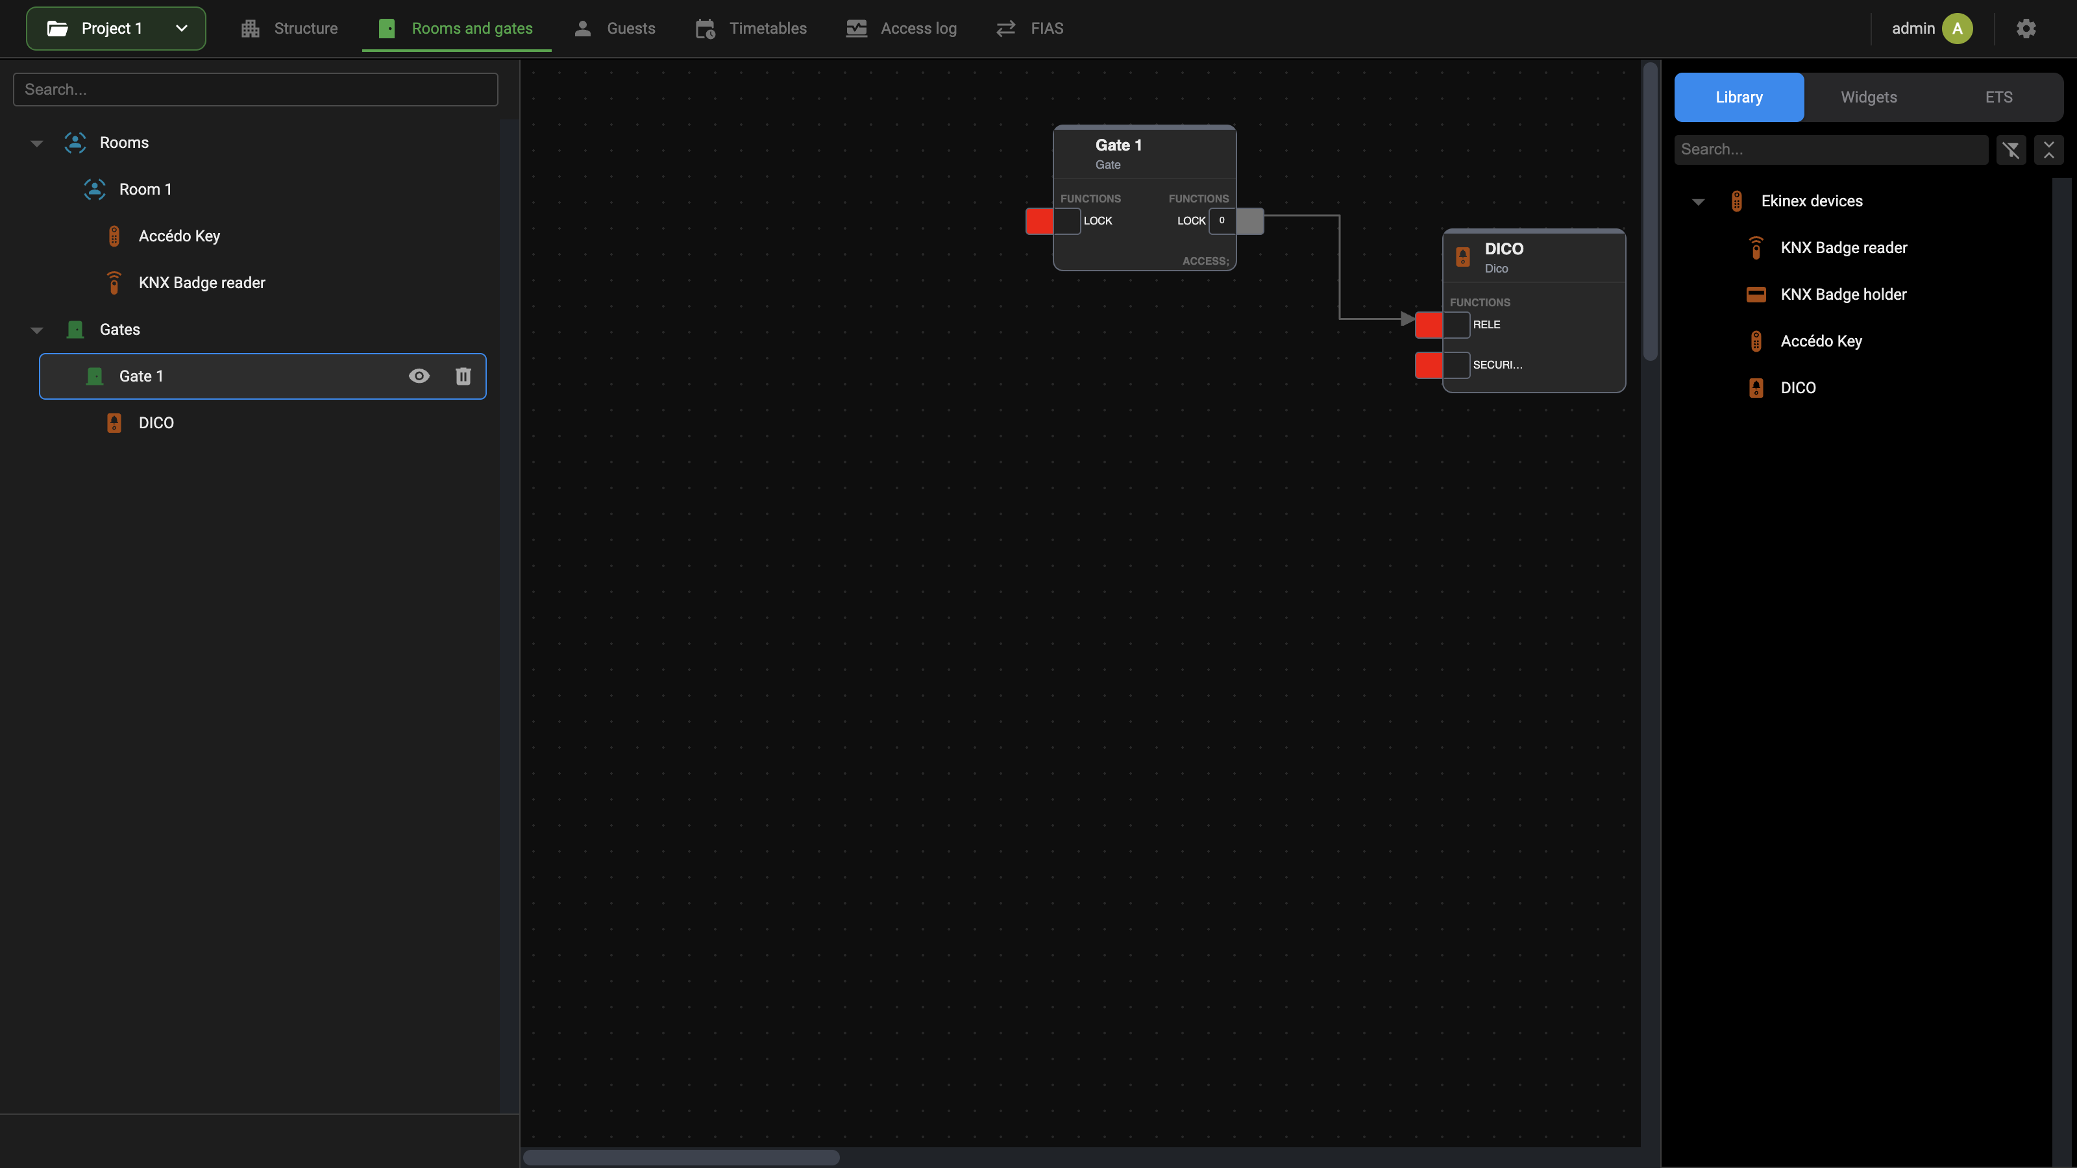Switch to the Widgets tab

(x=1869, y=97)
